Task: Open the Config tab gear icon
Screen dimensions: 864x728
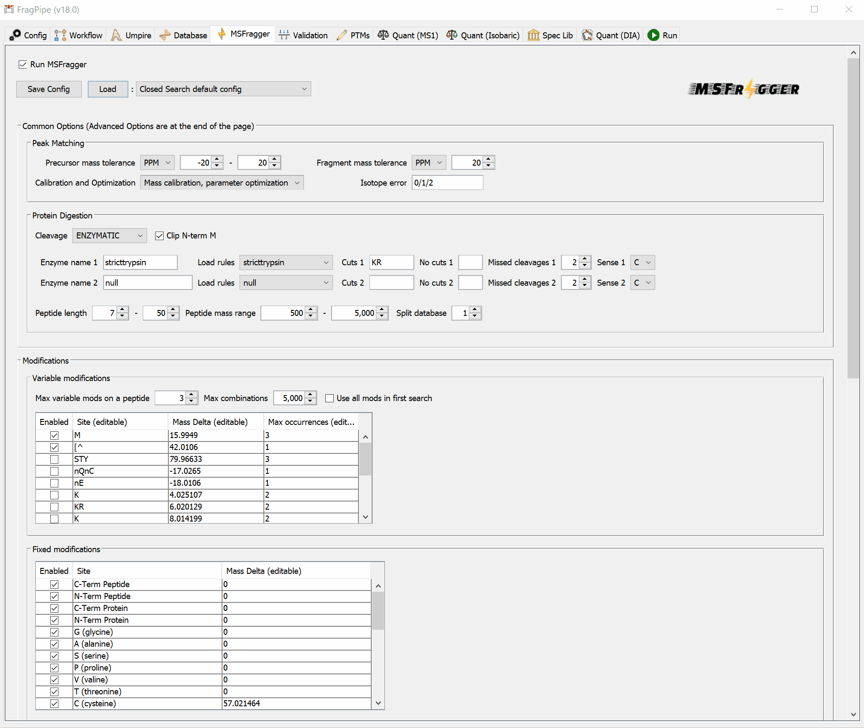Action: pyautogui.click(x=16, y=35)
